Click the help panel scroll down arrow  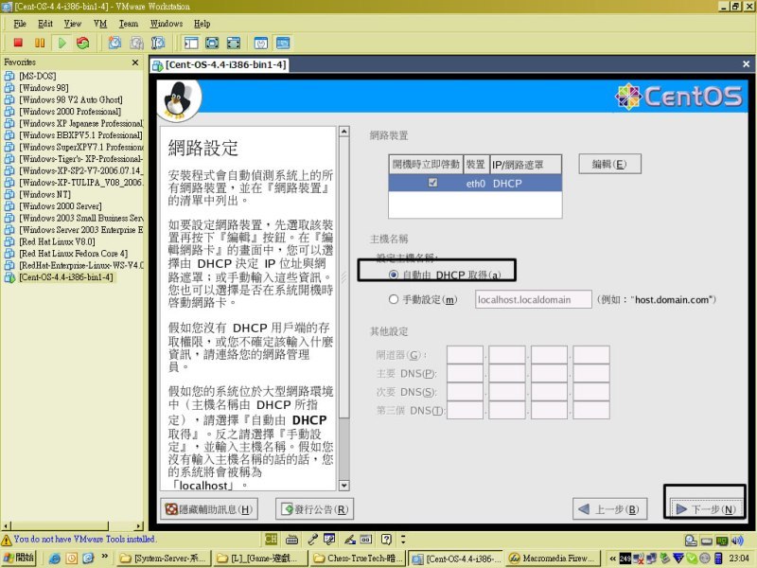coord(344,486)
